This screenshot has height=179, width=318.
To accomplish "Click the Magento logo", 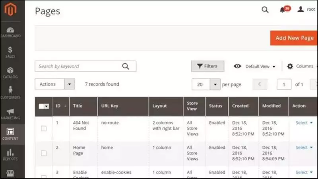I will point(10,9).
